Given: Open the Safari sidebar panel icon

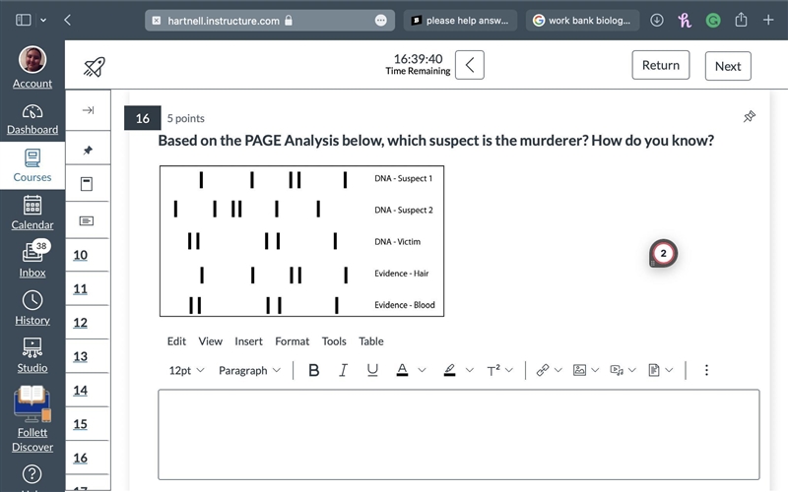Looking at the screenshot, I should (x=23, y=20).
